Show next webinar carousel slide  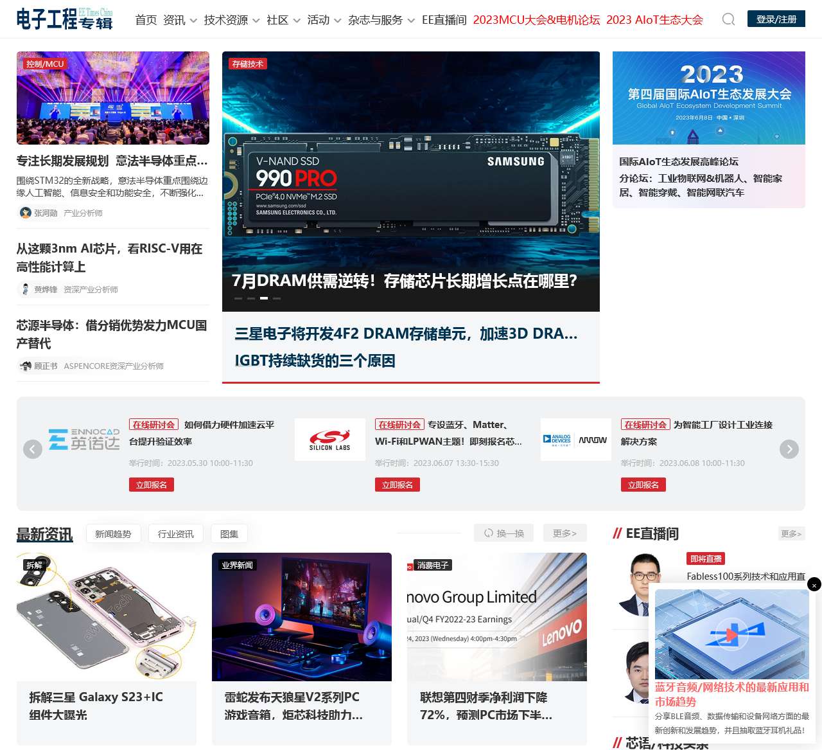pos(789,449)
